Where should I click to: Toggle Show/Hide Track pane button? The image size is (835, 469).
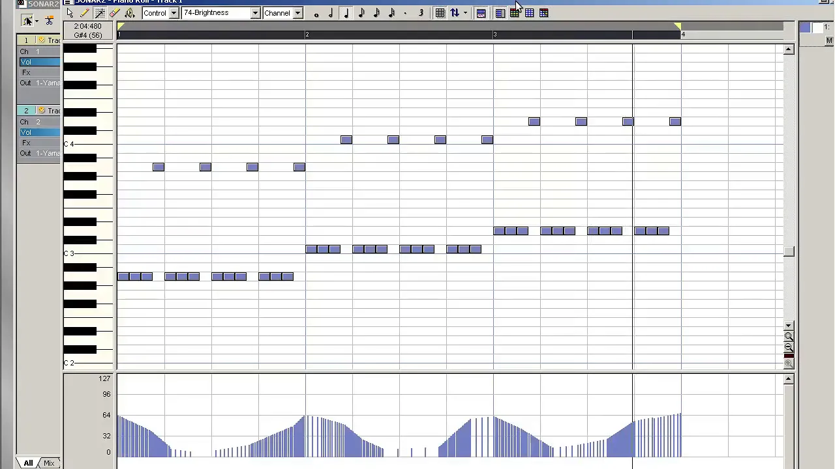click(500, 13)
